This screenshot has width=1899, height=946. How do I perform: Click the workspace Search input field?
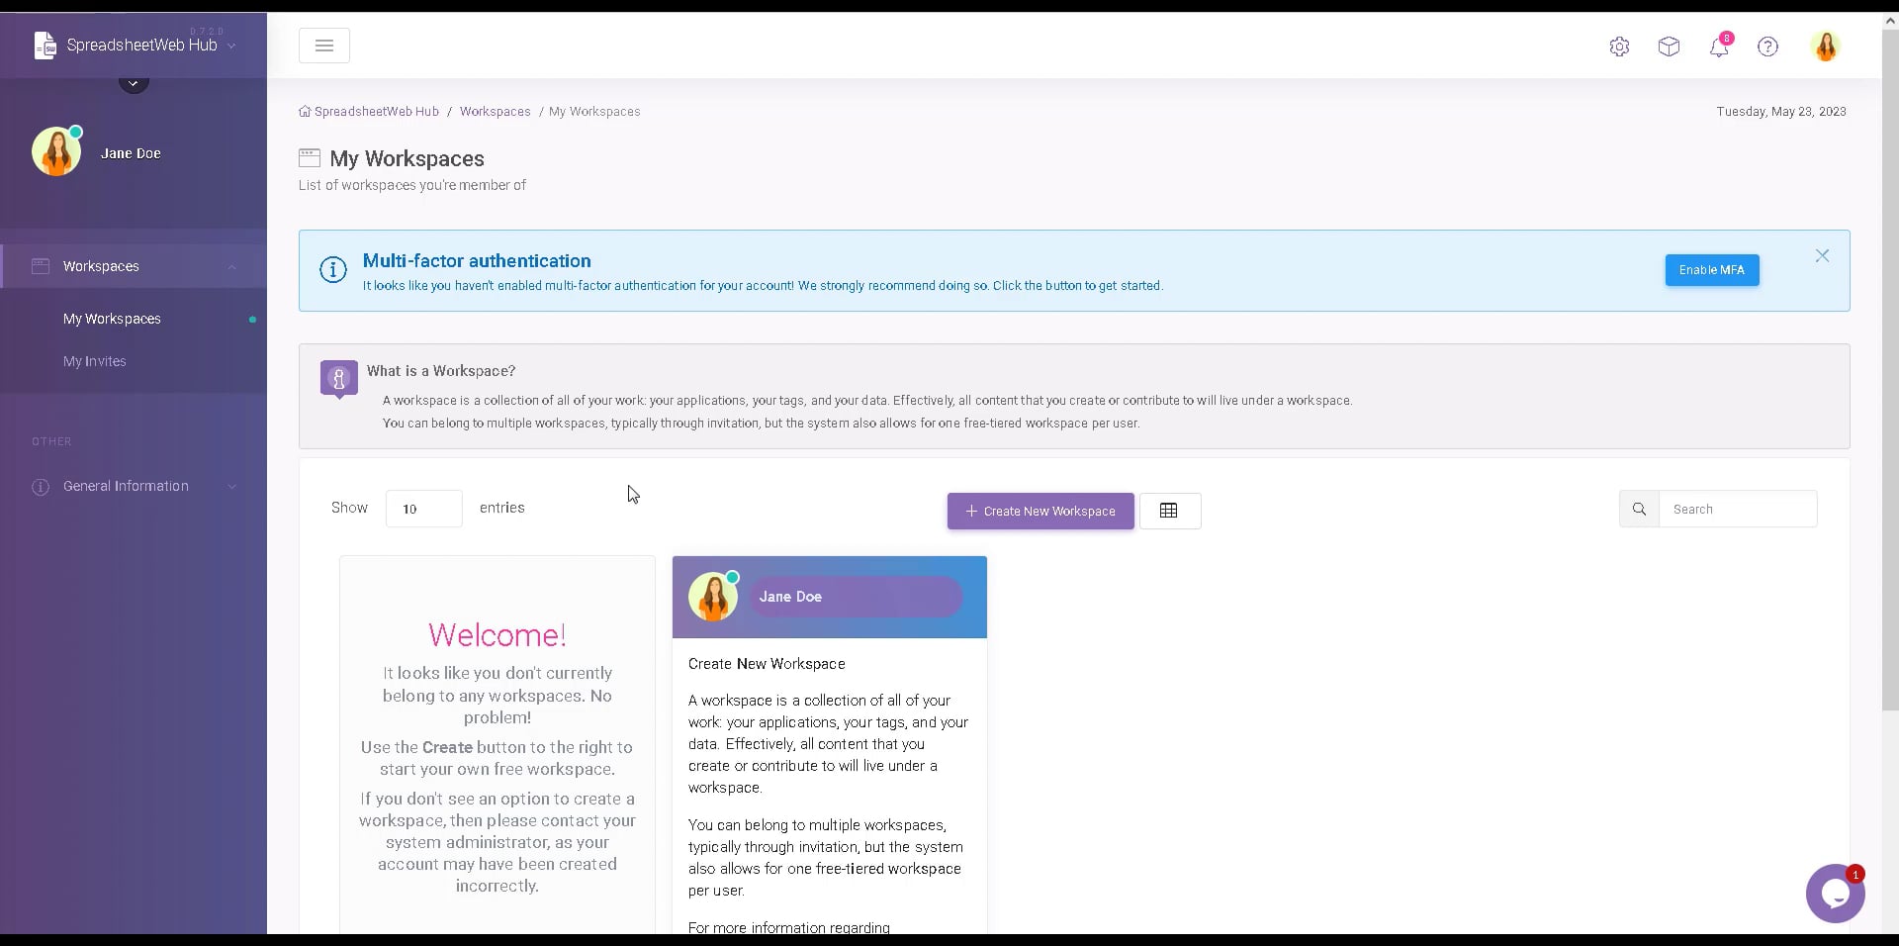[x=1738, y=509]
